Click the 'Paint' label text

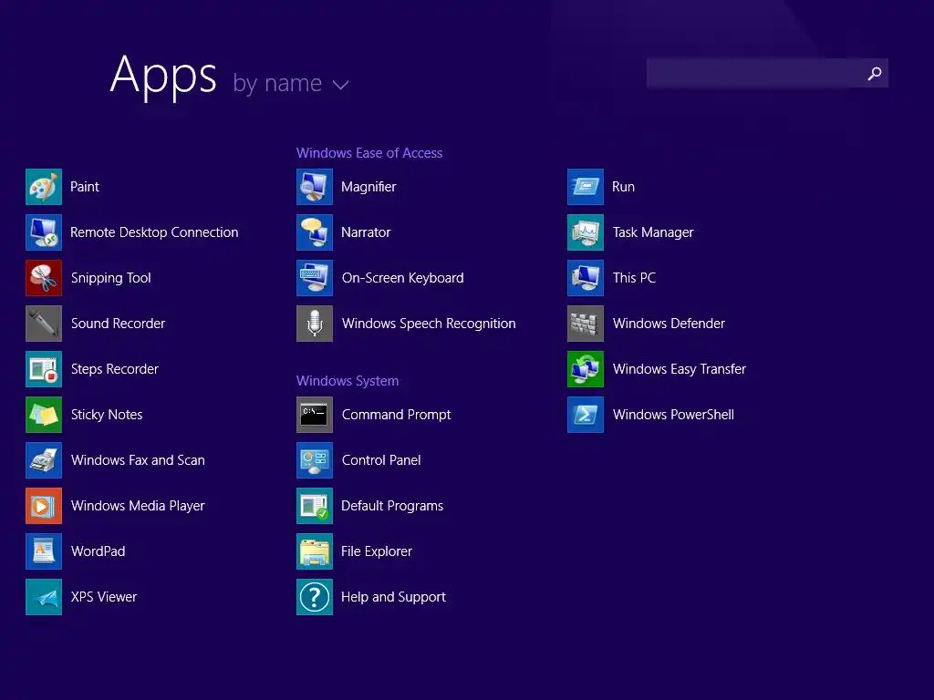click(85, 187)
